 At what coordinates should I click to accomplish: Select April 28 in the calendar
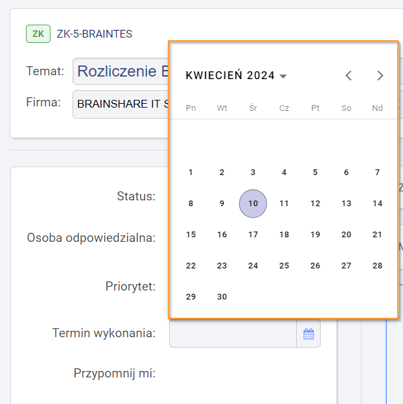377,266
